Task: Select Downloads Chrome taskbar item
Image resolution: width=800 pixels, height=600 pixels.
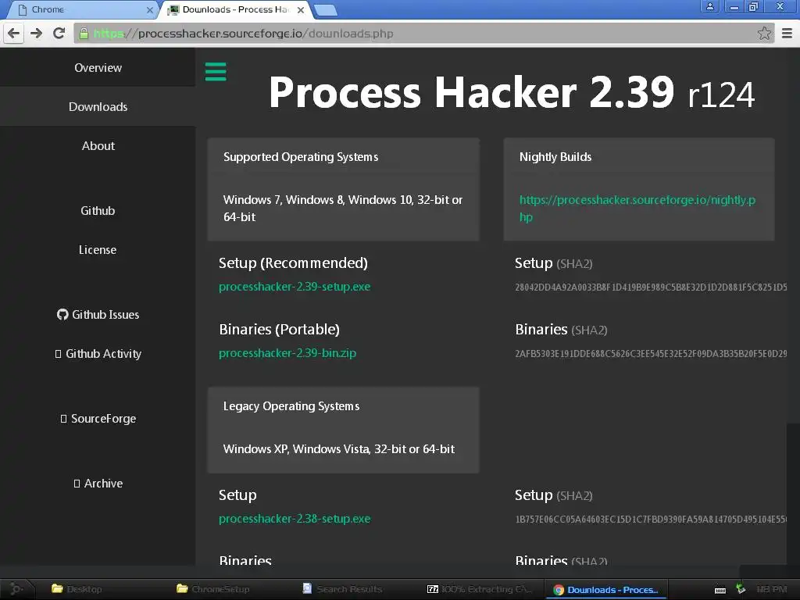Action: point(605,590)
